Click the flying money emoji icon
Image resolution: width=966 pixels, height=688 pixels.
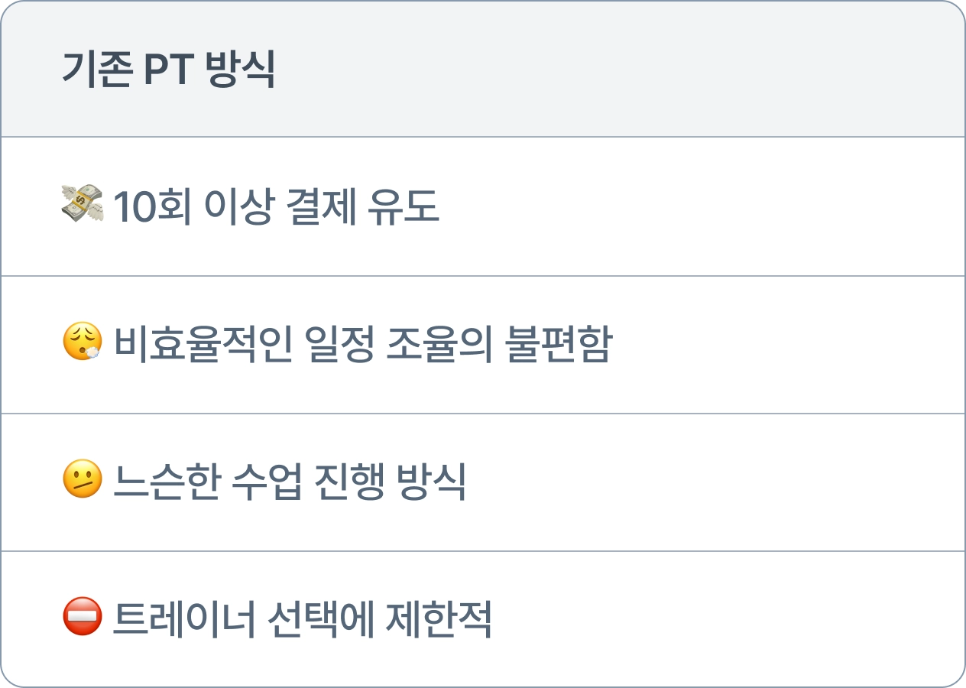[x=82, y=206]
